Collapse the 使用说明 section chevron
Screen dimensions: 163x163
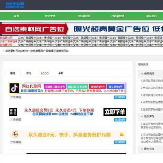[142, 74]
